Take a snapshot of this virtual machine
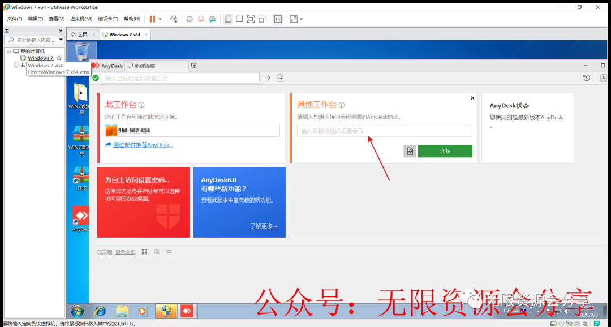 (190, 19)
